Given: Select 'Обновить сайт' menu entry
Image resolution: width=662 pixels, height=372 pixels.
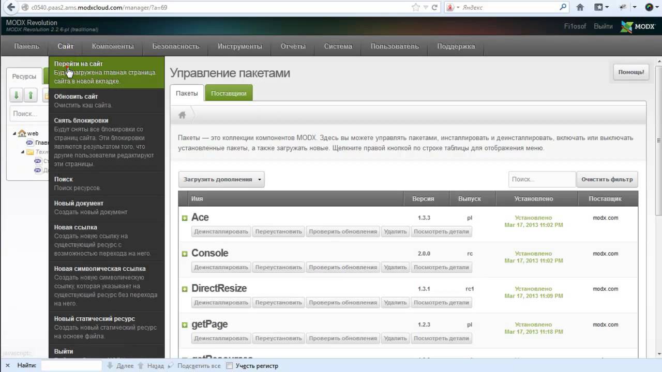Looking at the screenshot, I should click(x=107, y=101).
